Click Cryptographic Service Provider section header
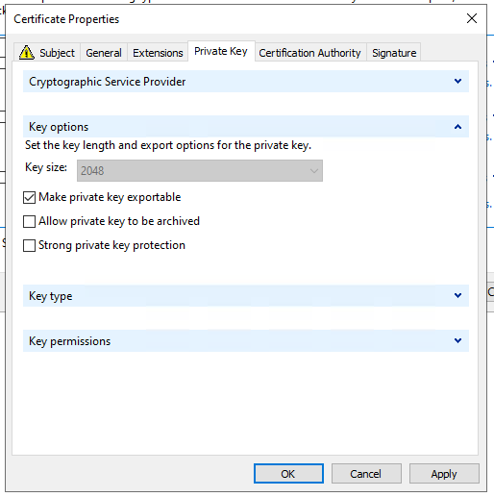Viewport: 494px width, 497px height. pos(246,81)
